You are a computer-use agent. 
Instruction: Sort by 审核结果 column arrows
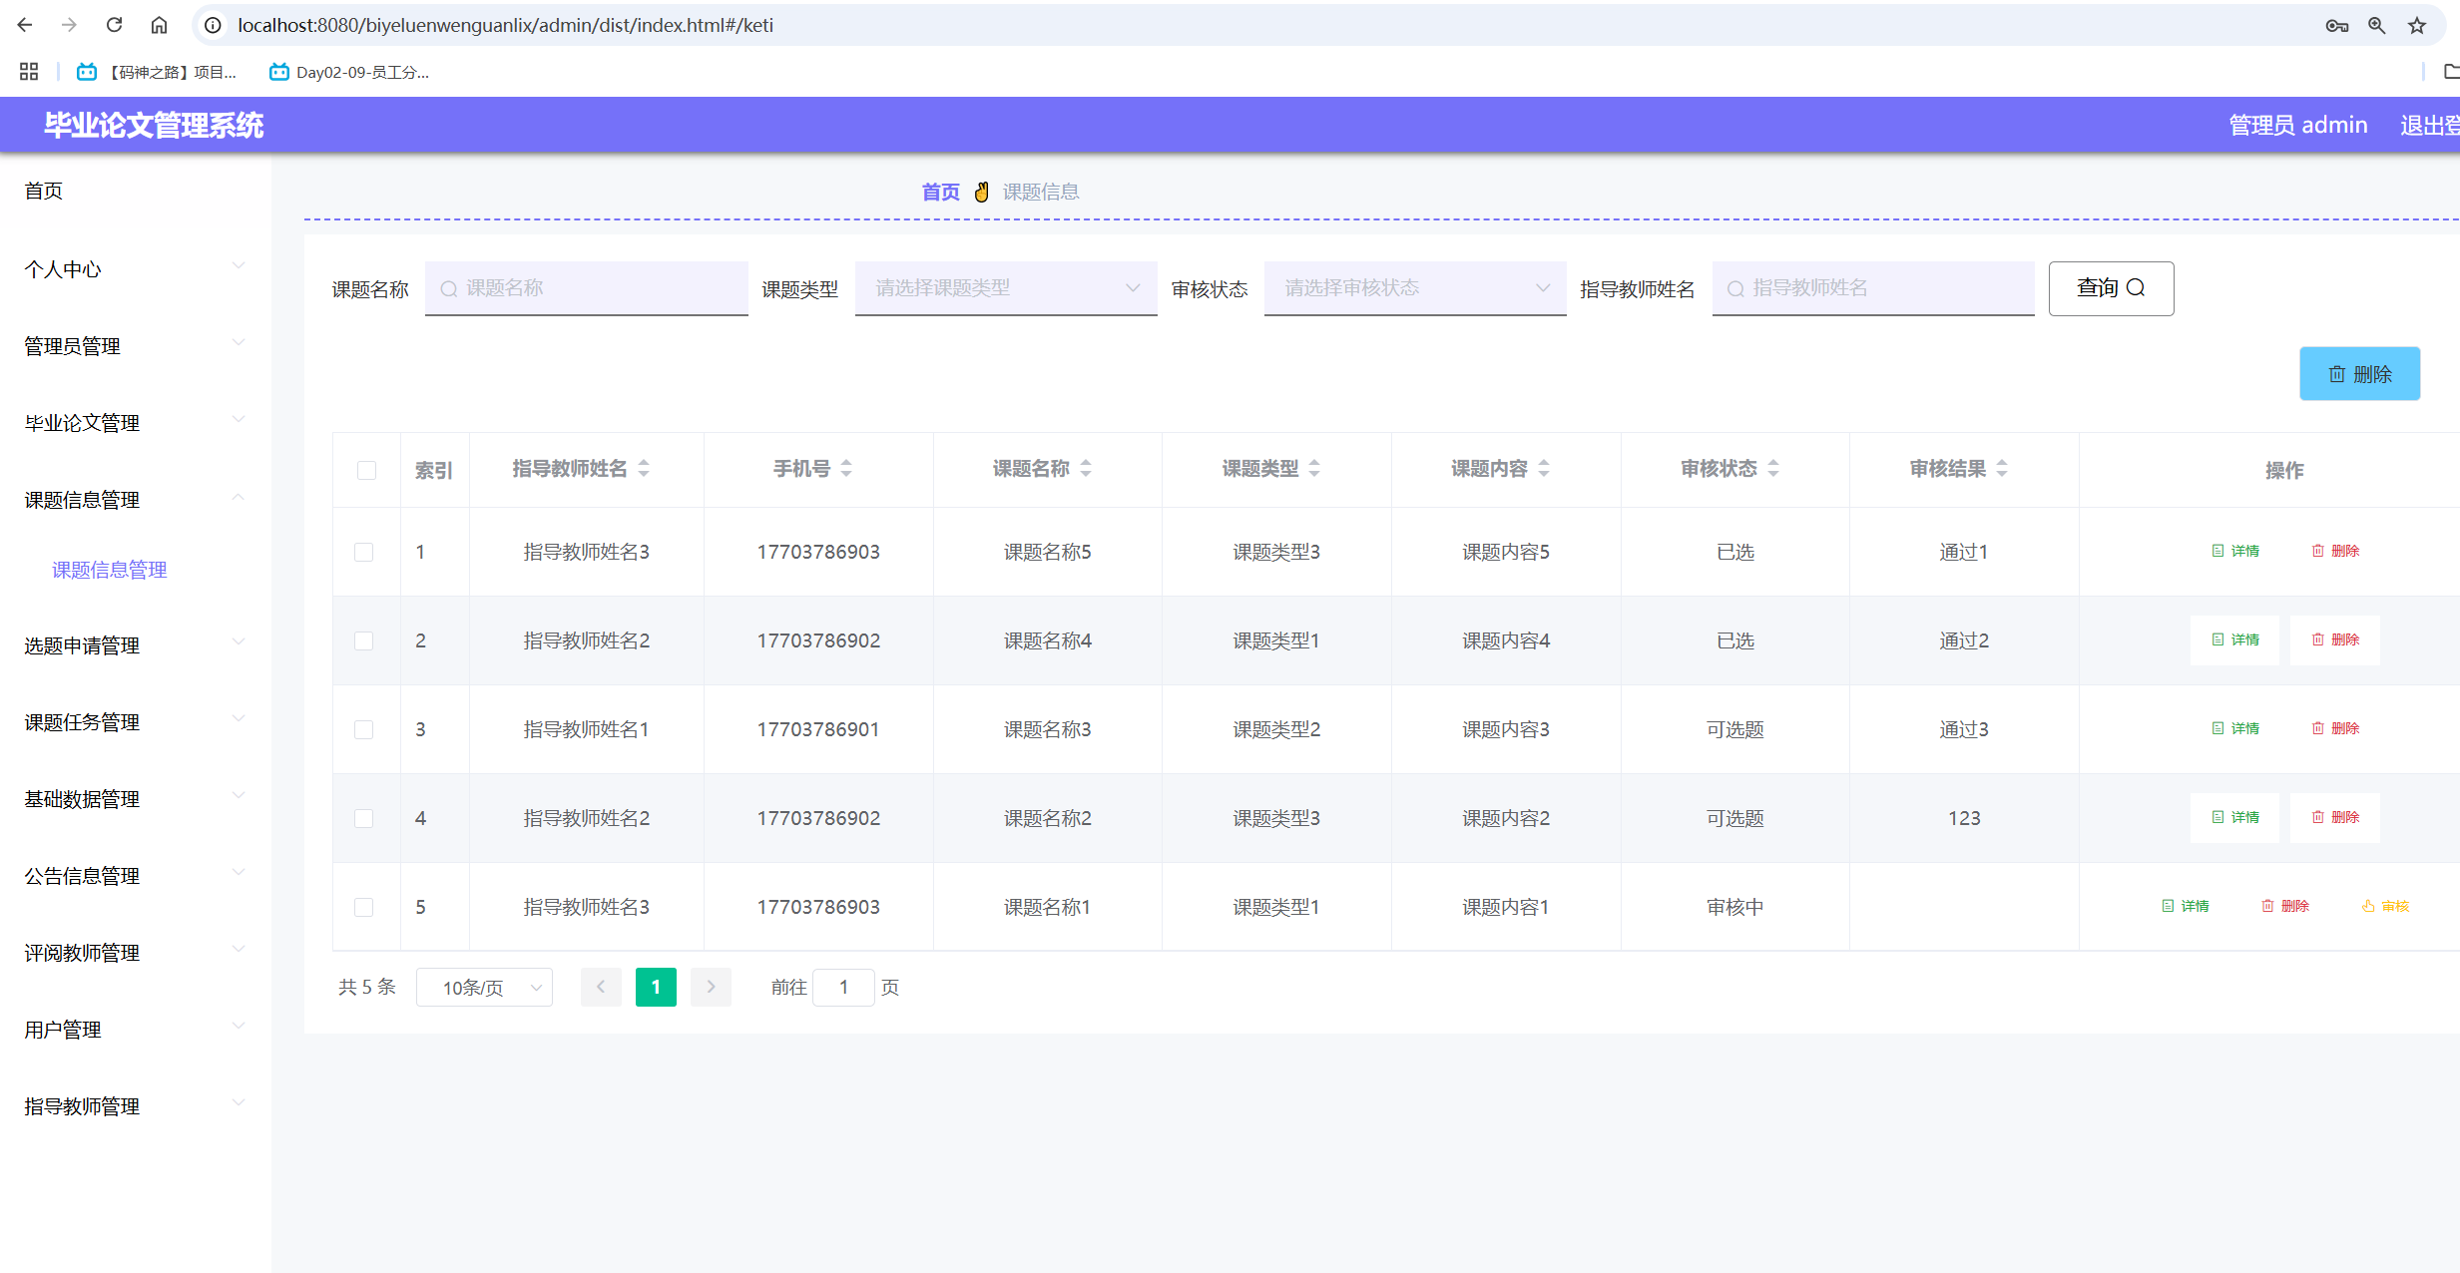[x=2002, y=468]
